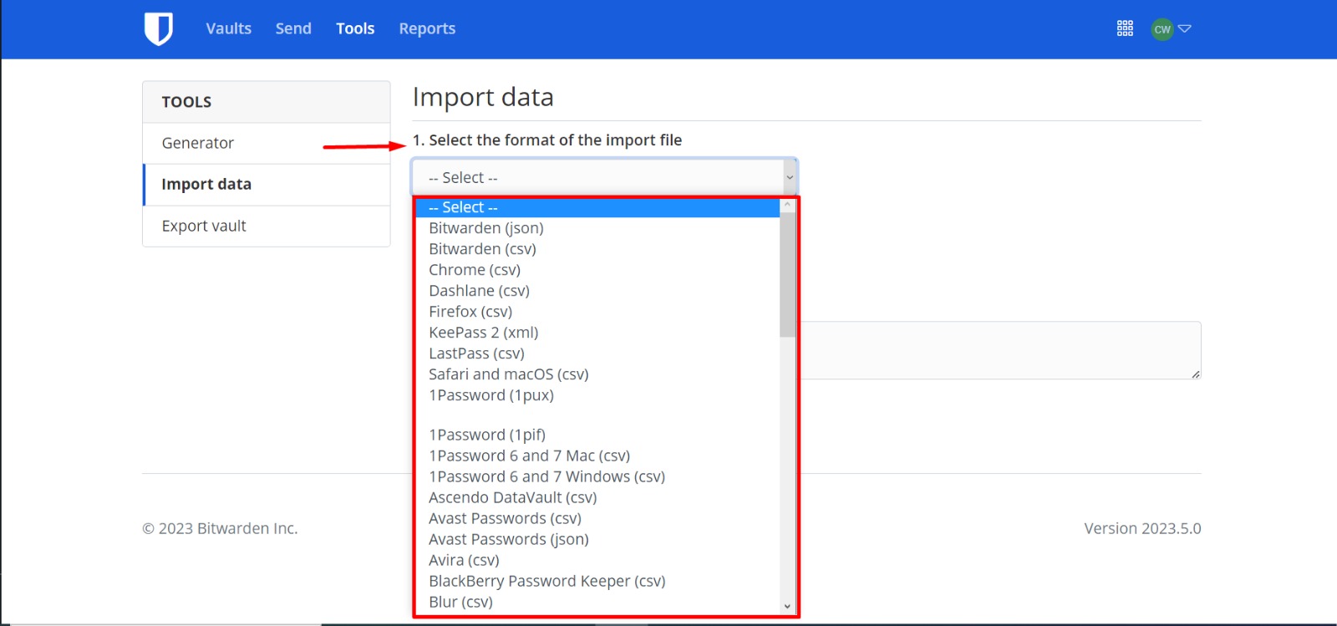Viewport: 1337px width, 626px height.
Task: Go to the Vaults tab
Action: click(x=228, y=28)
